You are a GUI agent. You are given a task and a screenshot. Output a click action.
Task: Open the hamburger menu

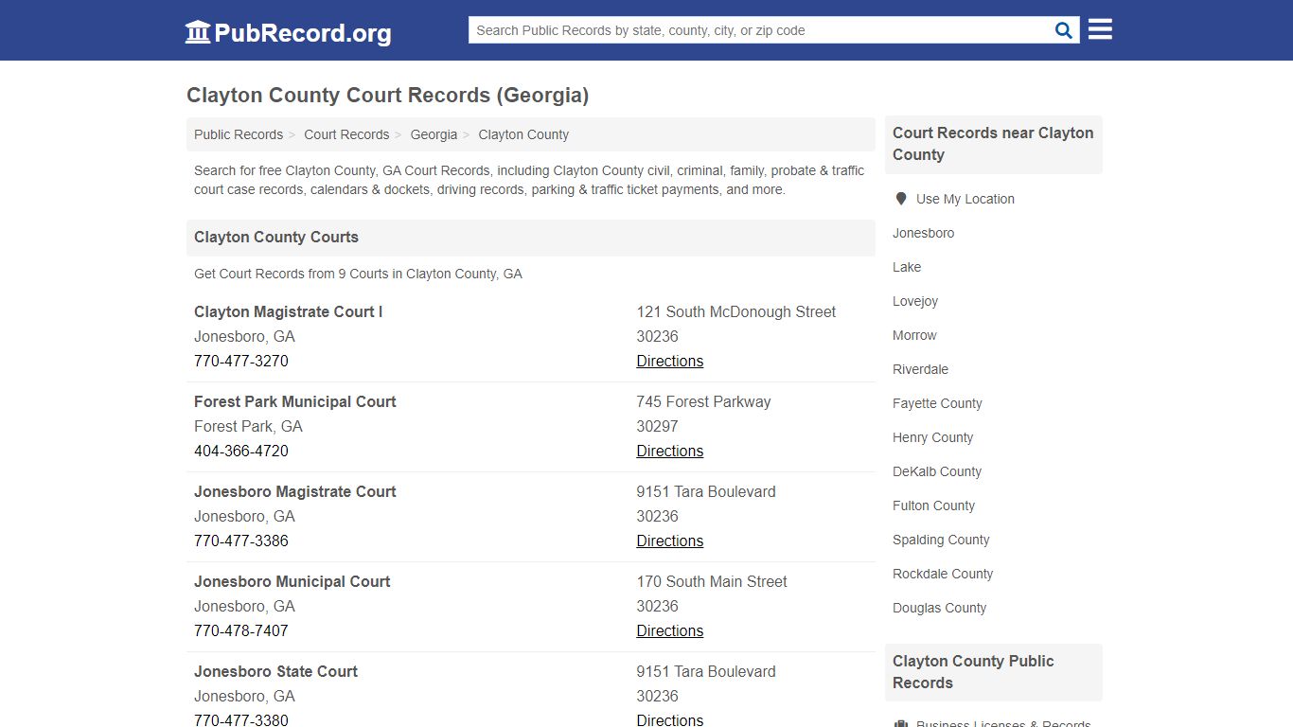pyautogui.click(x=1100, y=29)
